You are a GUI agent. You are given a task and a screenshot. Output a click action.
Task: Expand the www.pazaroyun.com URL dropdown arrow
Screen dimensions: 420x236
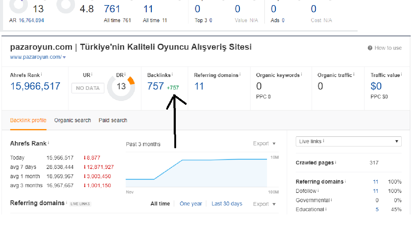coord(64,57)
